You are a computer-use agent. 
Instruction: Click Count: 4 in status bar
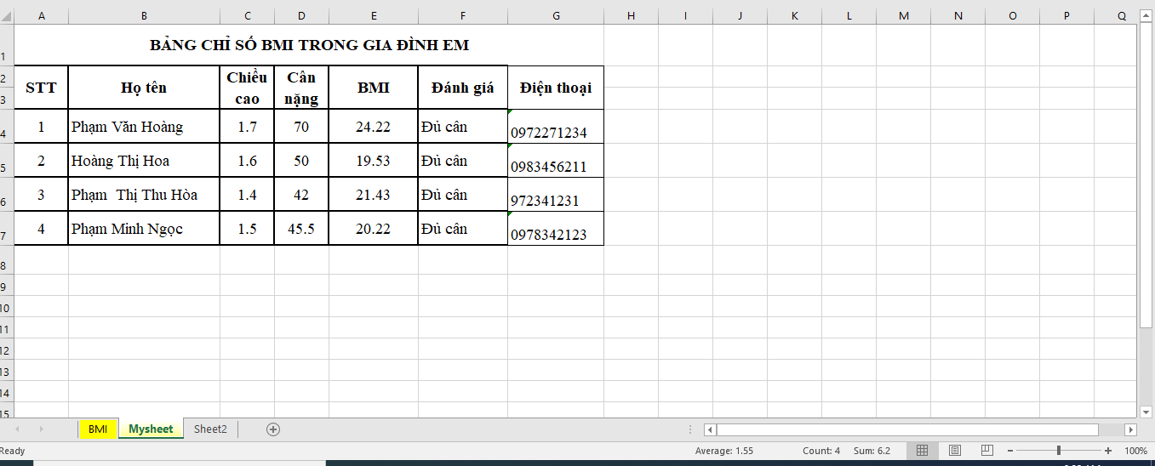point(821,451)
